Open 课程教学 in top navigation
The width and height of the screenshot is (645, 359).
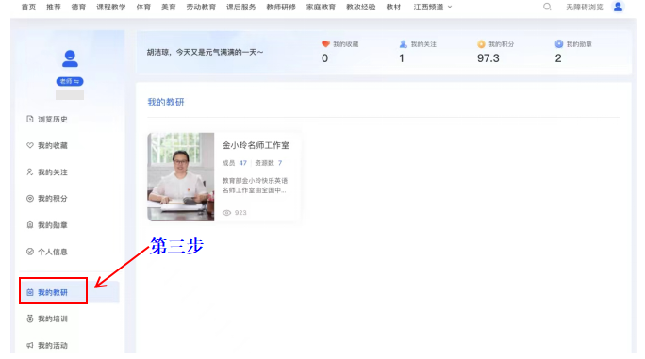point(111,7)
